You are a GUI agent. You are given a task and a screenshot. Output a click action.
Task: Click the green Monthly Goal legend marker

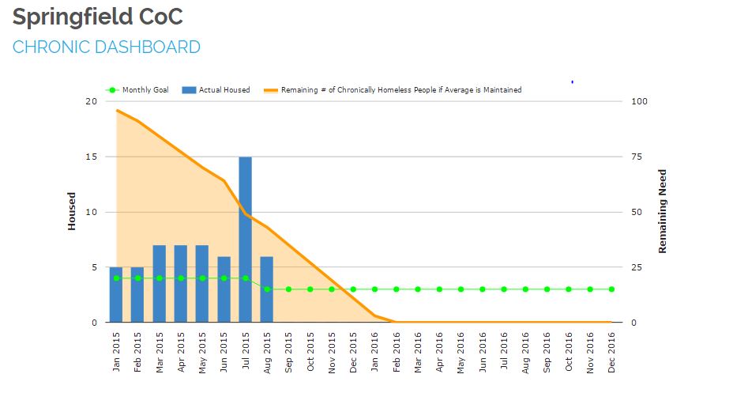(x=112, y=90)
